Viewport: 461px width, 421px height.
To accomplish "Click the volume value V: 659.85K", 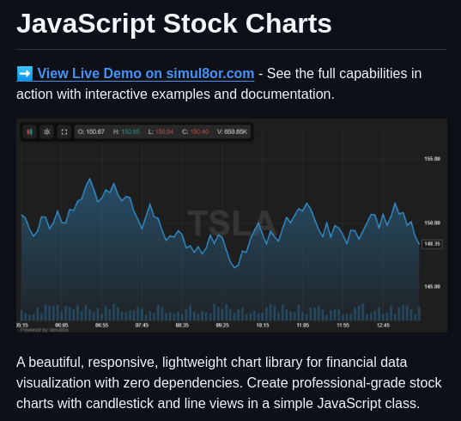I will pyautogui.click(x=233, y=131).
